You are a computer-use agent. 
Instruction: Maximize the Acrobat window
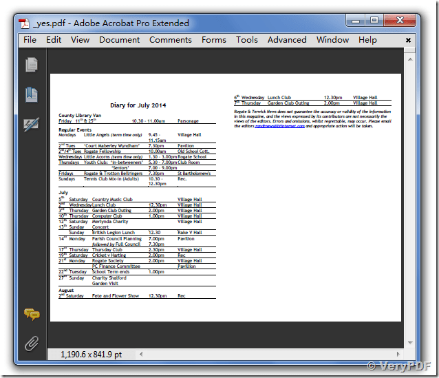[x=374, y=21]
